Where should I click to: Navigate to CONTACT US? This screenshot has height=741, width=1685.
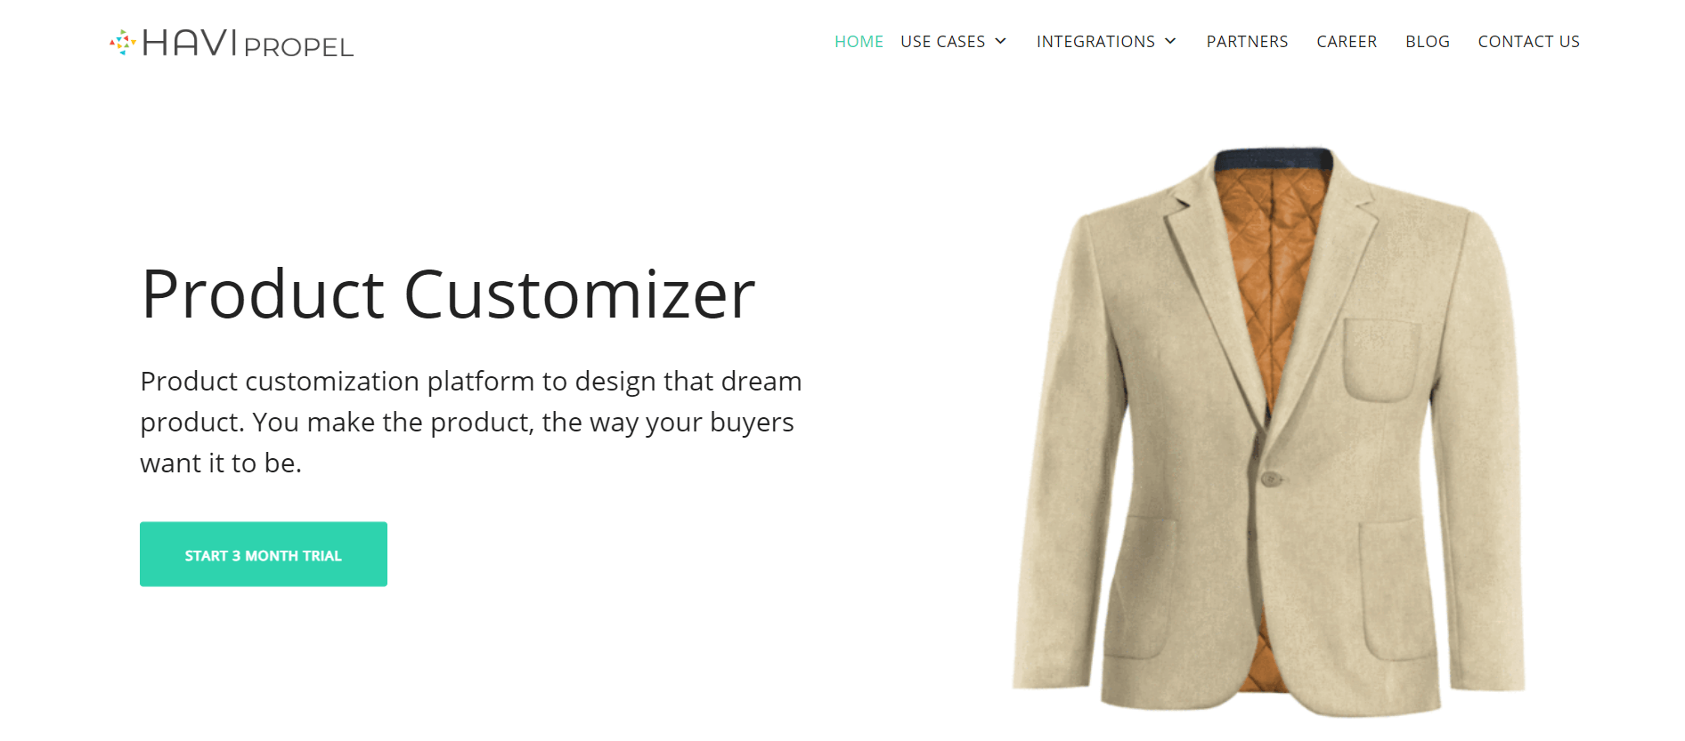1528,42
